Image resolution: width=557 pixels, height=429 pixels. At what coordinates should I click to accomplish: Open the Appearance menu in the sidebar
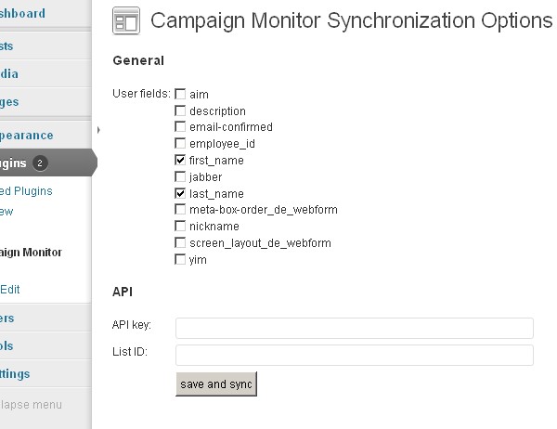[x=28, y=135]
